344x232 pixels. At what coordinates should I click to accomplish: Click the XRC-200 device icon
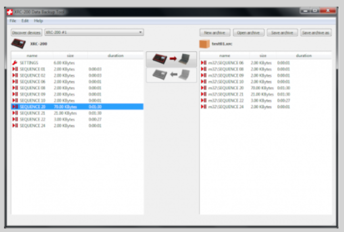[19, 44]
